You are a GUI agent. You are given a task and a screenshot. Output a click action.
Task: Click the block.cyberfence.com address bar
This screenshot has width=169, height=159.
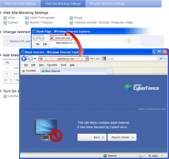pos(64,59)
